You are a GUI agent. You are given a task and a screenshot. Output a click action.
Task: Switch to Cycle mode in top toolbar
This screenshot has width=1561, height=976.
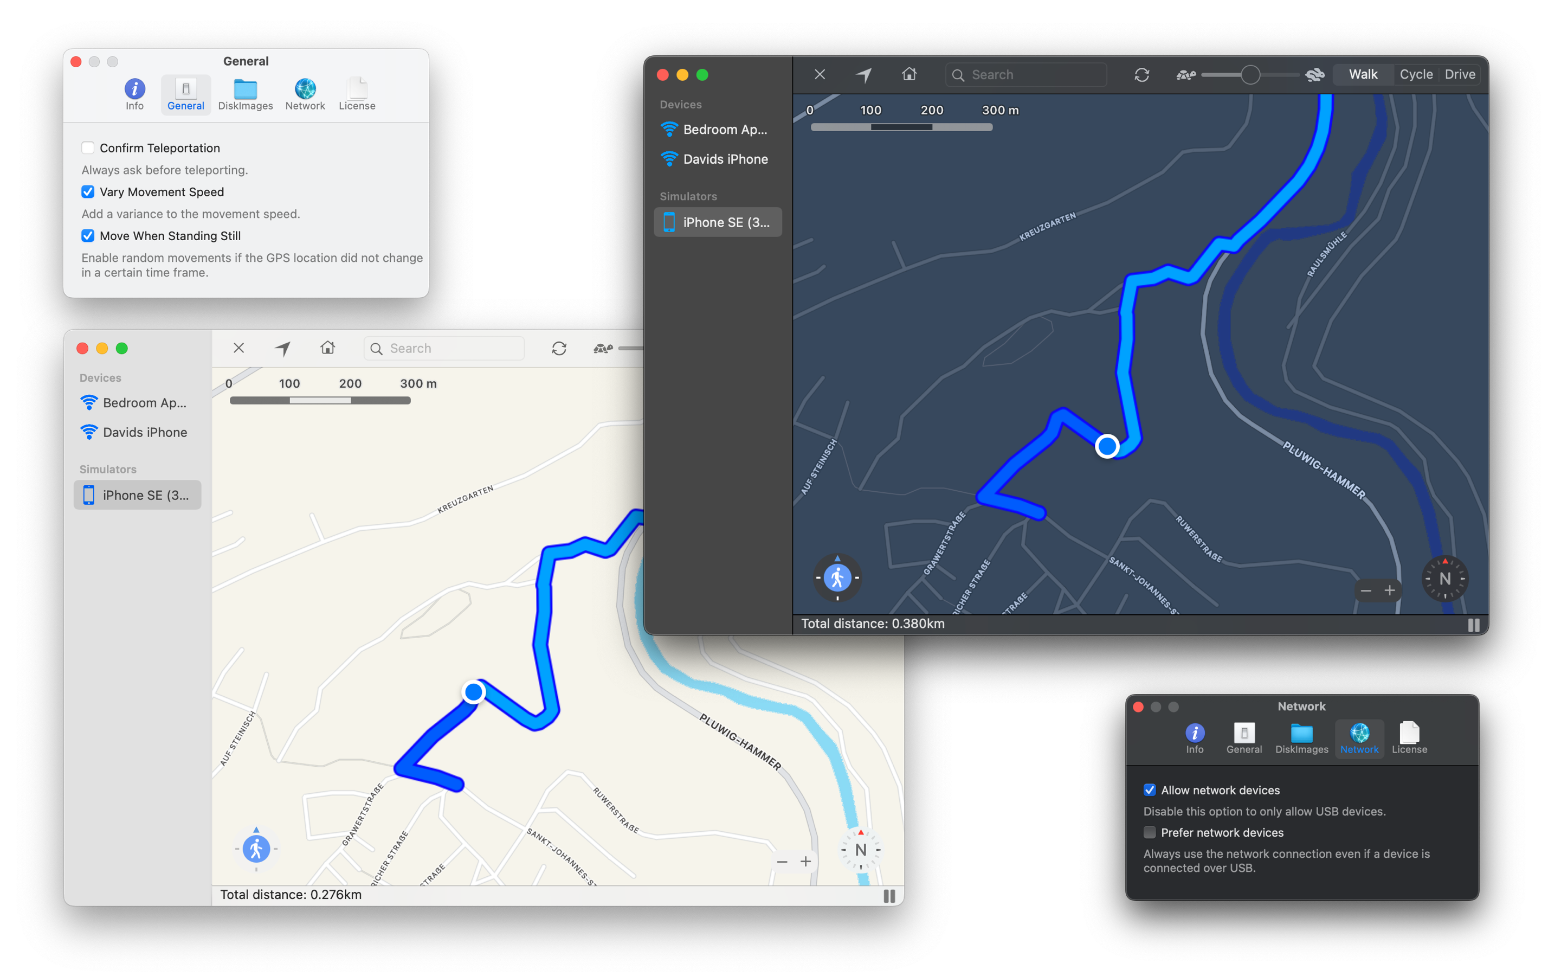pyautogui.click(x=1414, y=73)
